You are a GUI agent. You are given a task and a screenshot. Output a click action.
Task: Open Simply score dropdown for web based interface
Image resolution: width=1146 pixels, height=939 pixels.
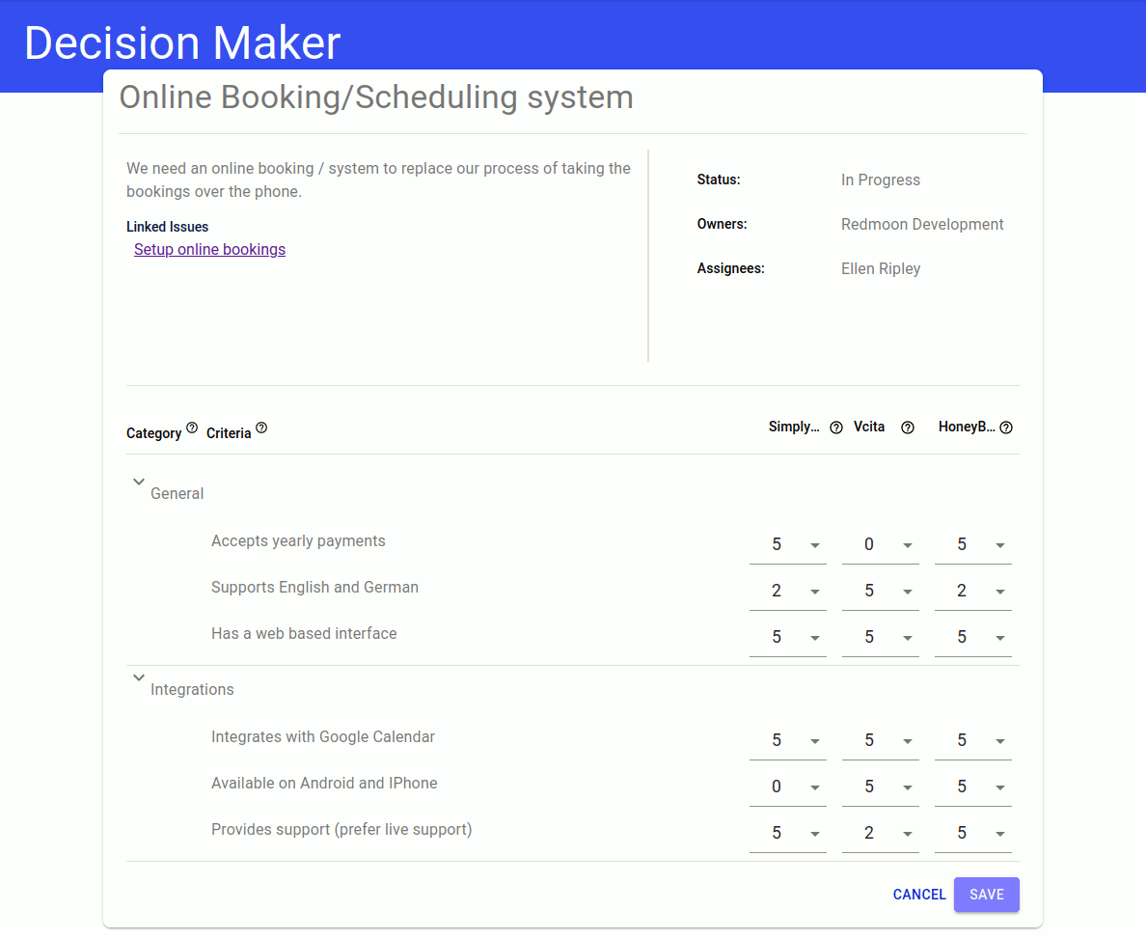787,638
